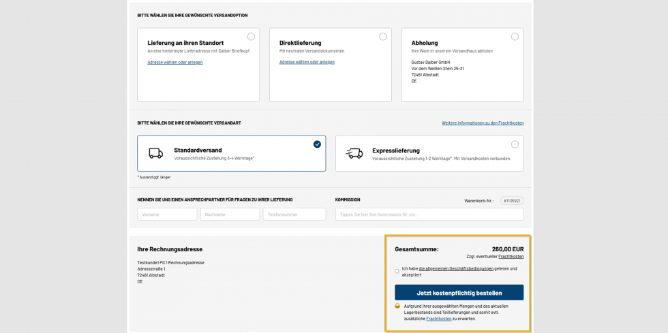Click the Direktlieferung card title
This screenshot has height=333, width=668.
[301, 43]
